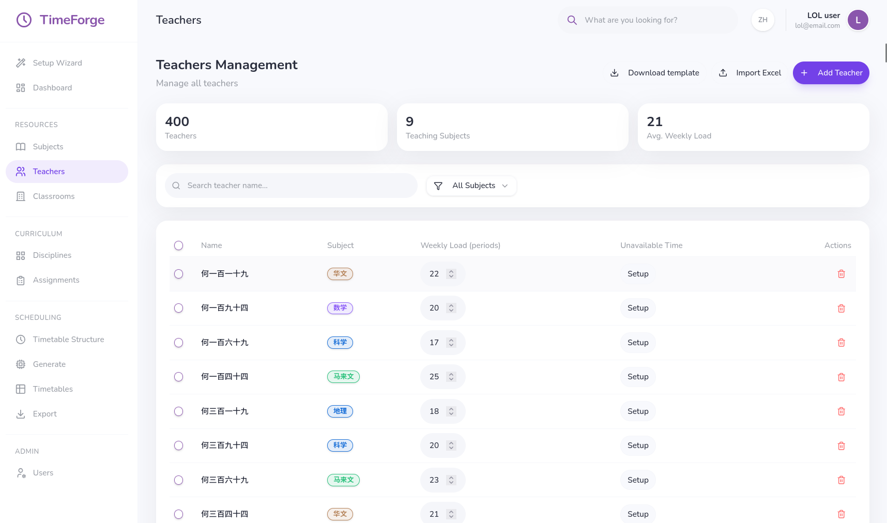Set unavailable time for 何三百六十九

click(638, 480)
